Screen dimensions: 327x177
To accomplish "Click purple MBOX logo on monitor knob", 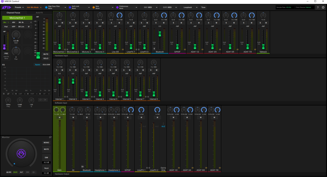I will click(x=21, y=154).
